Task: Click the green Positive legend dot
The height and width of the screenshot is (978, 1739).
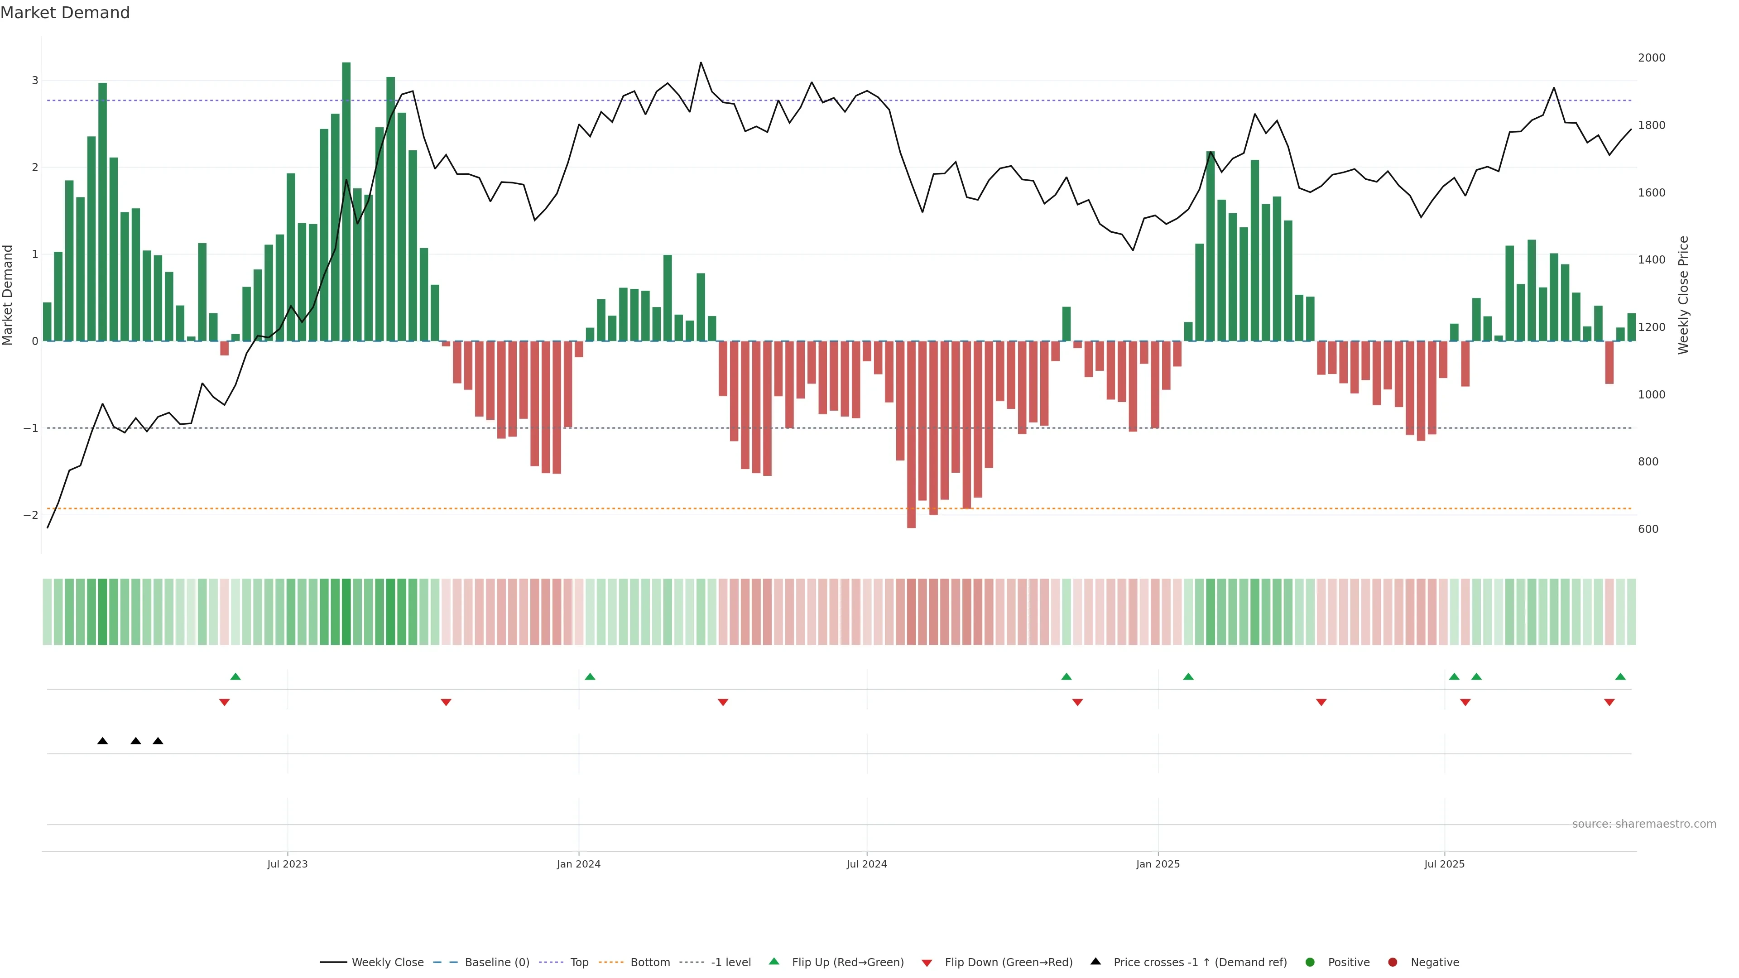Action: [x=1310, y=963]
